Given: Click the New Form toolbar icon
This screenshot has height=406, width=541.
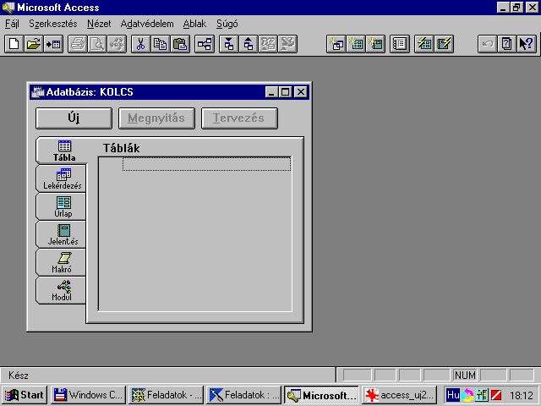Looking at the screenshot, I should [357, 44].
